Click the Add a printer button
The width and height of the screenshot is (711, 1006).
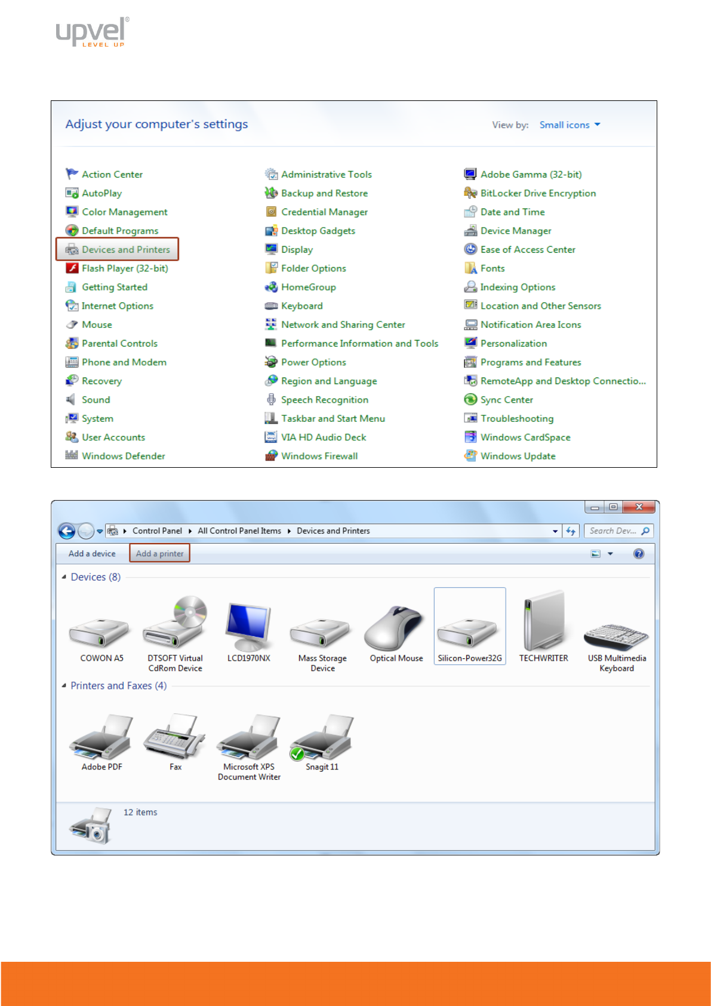point(159,554)
